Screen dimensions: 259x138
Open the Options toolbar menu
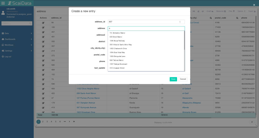[x=241, y=11]
